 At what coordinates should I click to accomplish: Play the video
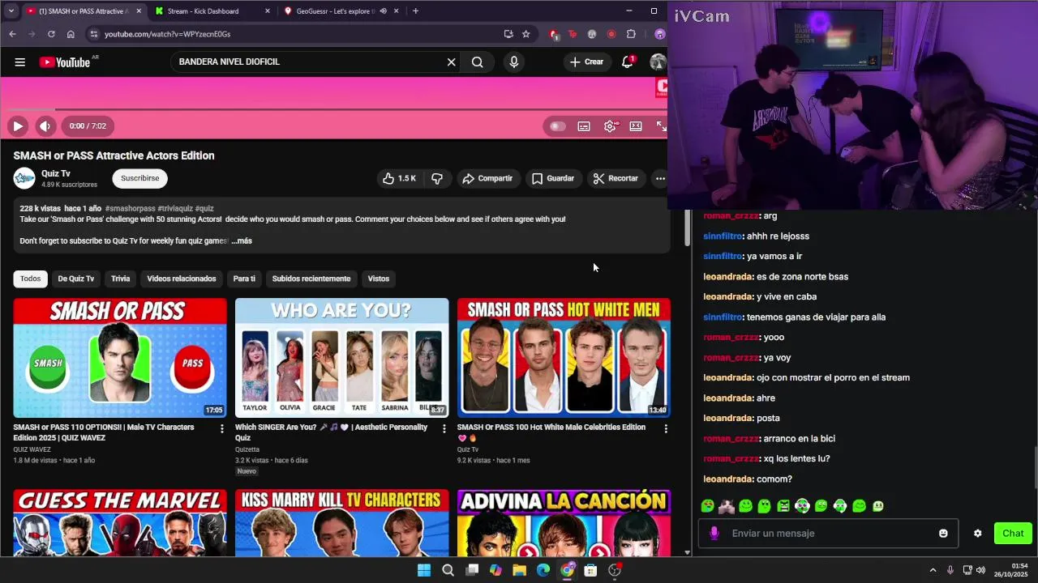(x=17, y=126)
